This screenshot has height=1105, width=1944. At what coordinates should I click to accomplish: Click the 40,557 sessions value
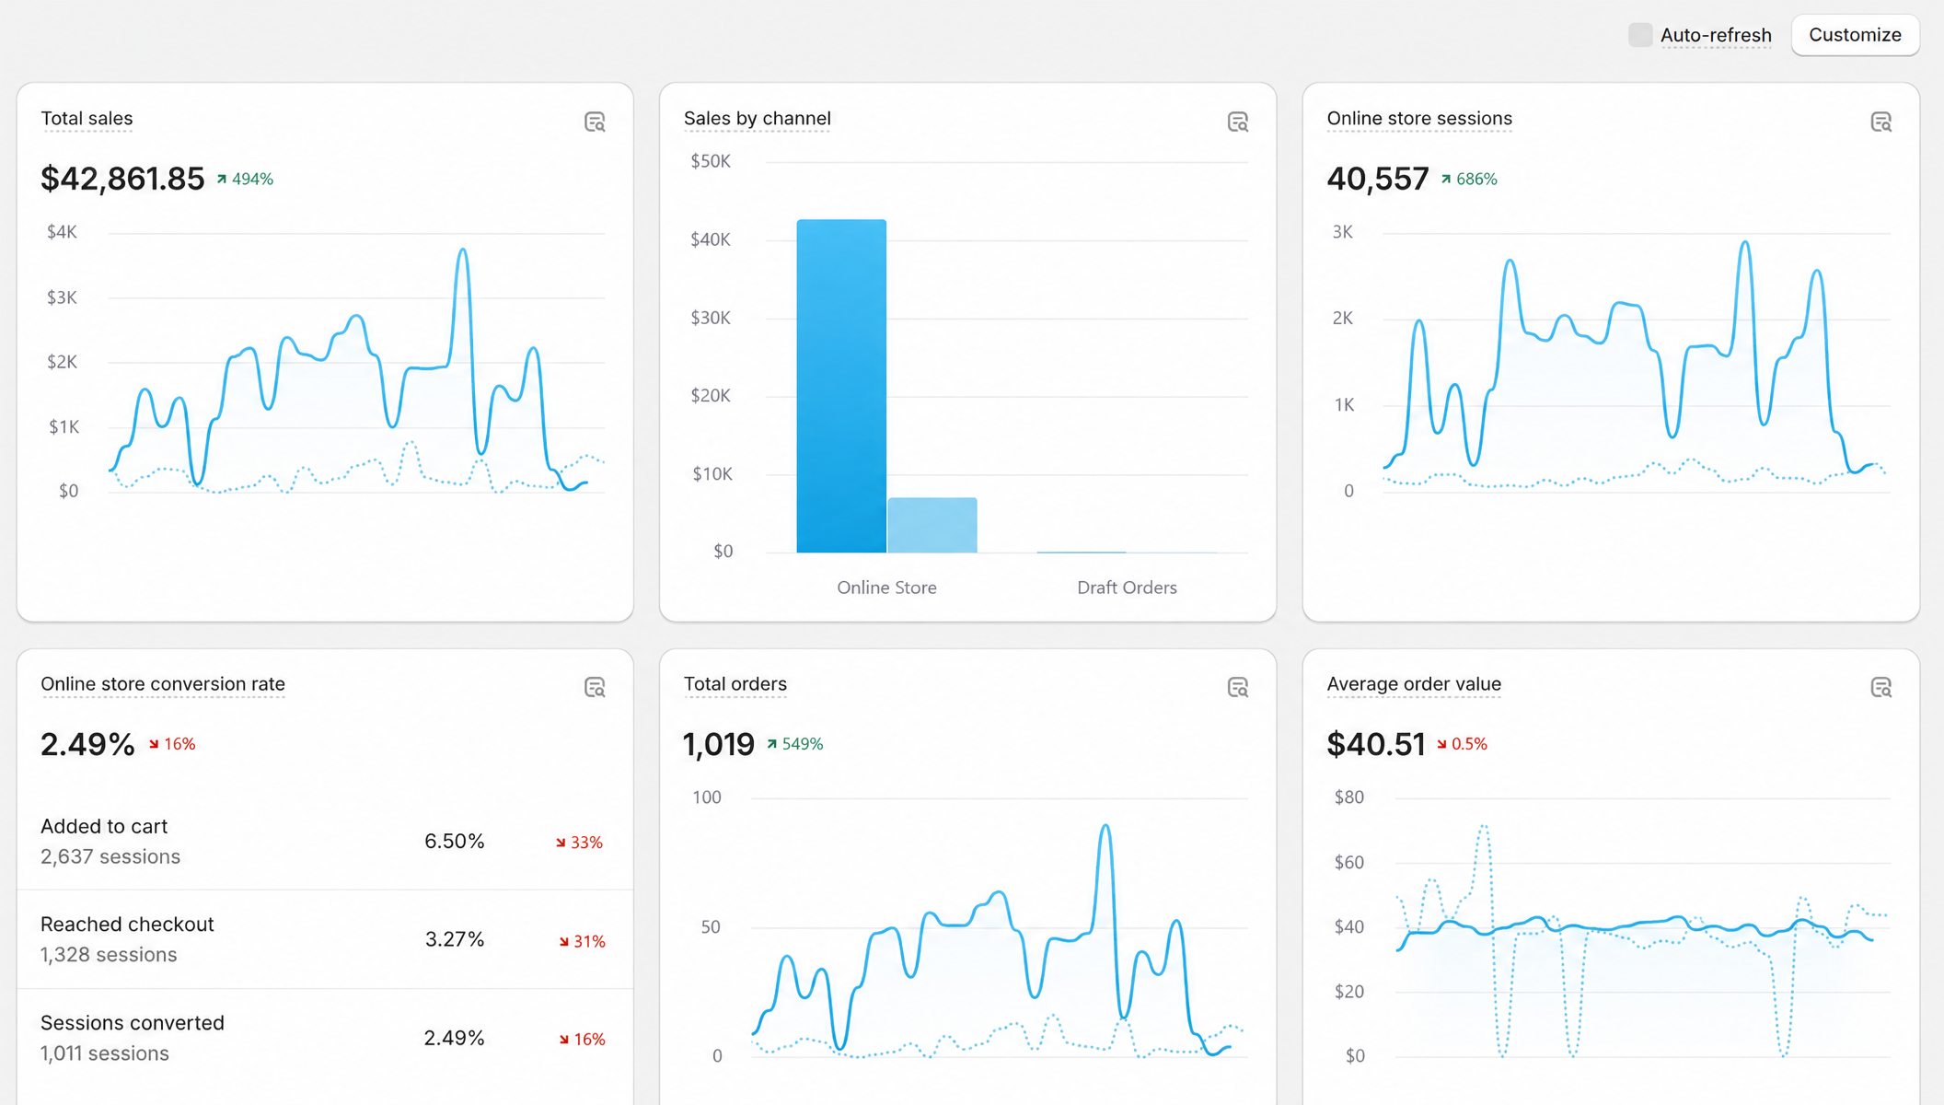(x=1377, y=179)
